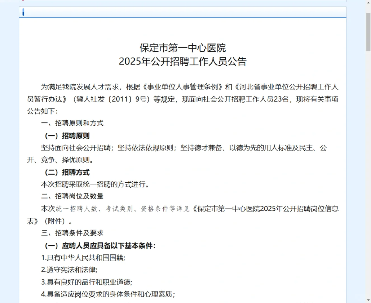This screenshot has width=371, height=303.
Task: Click the item 1.具有中华人民共和国国籍
Action: click(x=83, y=258)
